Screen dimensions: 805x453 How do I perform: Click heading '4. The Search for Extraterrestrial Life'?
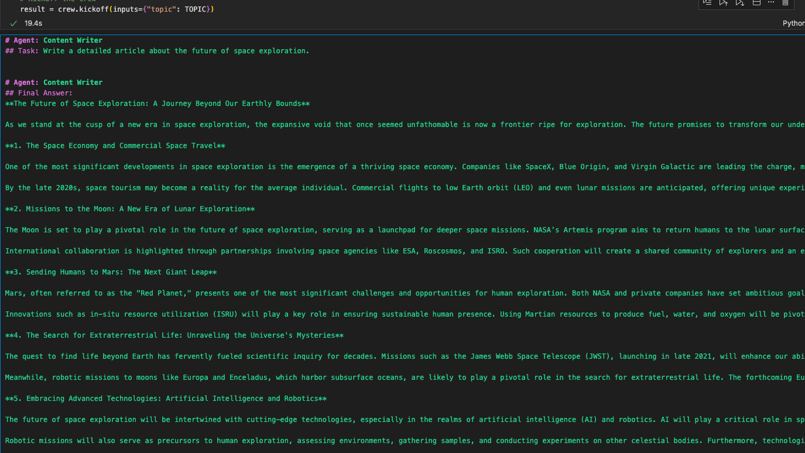click(174, 335)
